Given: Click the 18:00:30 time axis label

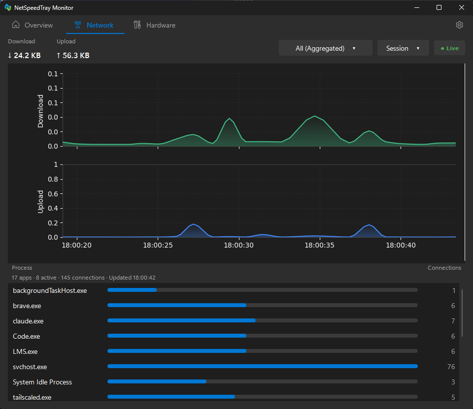Looking at the screenshot, I should point(238,245).
